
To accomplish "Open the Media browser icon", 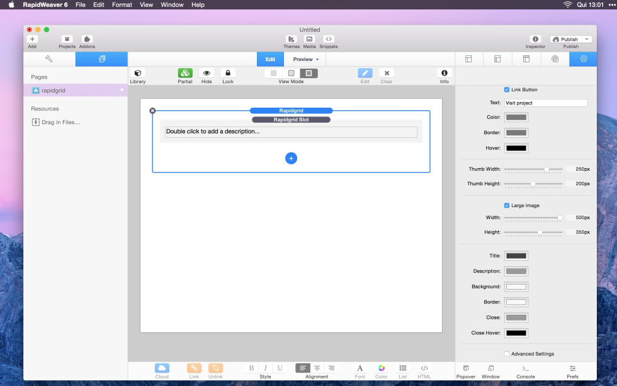I will 309,39.
